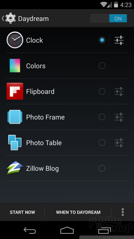Tap the Flipboard app icon
Image resolution: width=134 pixels, height=239 pixels.
15,91
